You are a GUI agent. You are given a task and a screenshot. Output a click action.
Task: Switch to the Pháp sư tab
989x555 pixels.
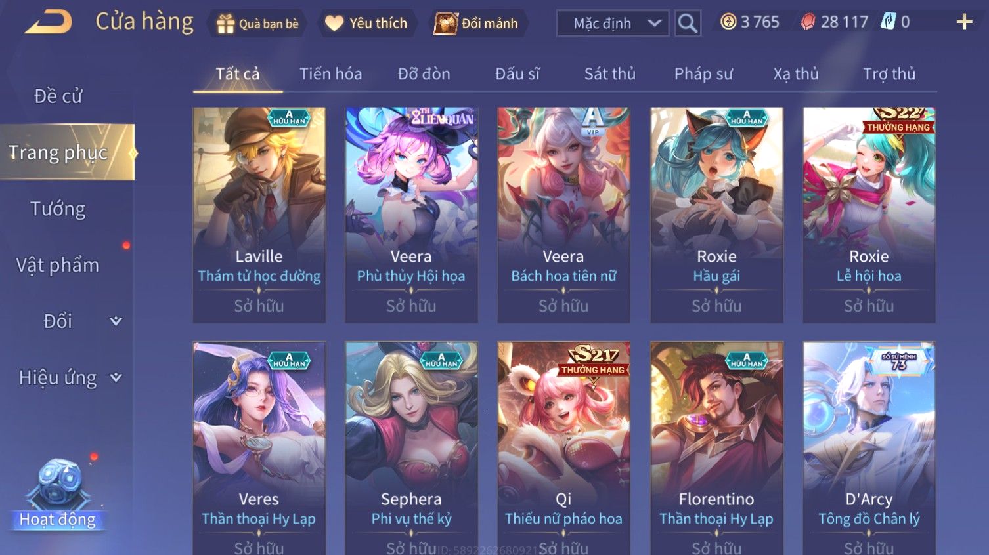703,74
